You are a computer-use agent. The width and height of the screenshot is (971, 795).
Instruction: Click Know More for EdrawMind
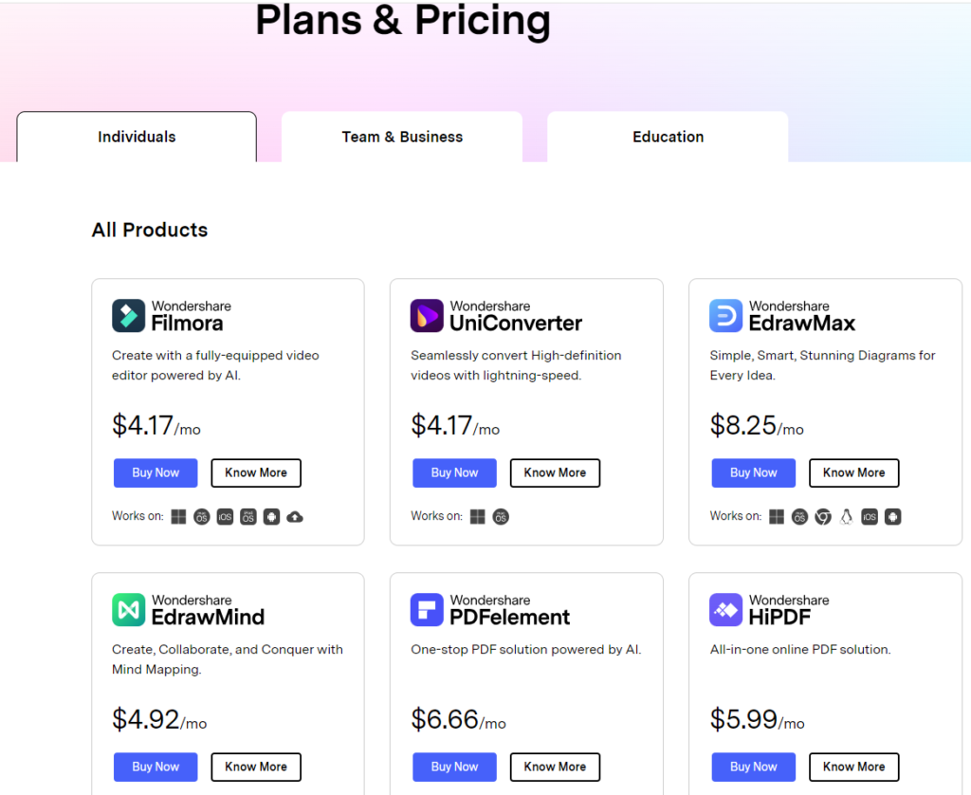point(256,767)
